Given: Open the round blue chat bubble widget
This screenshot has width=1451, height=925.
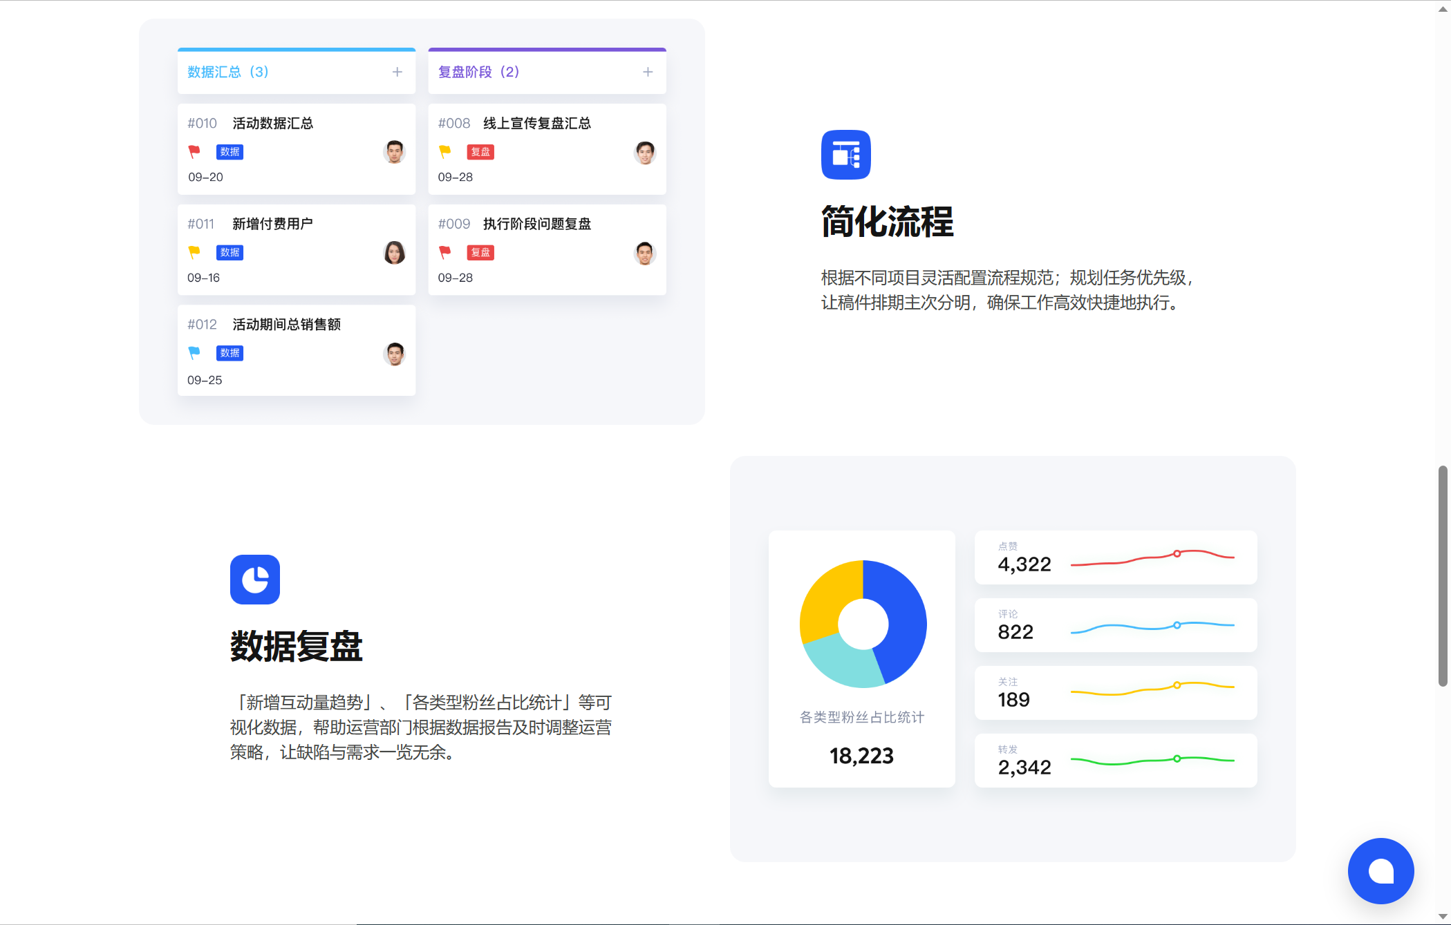Looking at the screenshot, I should tap(1380, 870).
